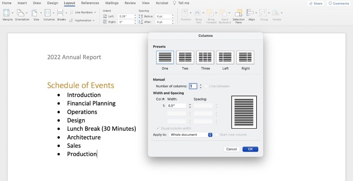
Task: Open the Review tab
Action: pos(130,3)
